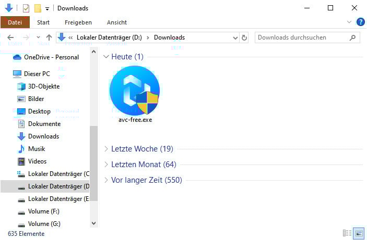Go back with the left arrow
The width and height of the screenshot is (367, 240).
(x=10, y=37)
